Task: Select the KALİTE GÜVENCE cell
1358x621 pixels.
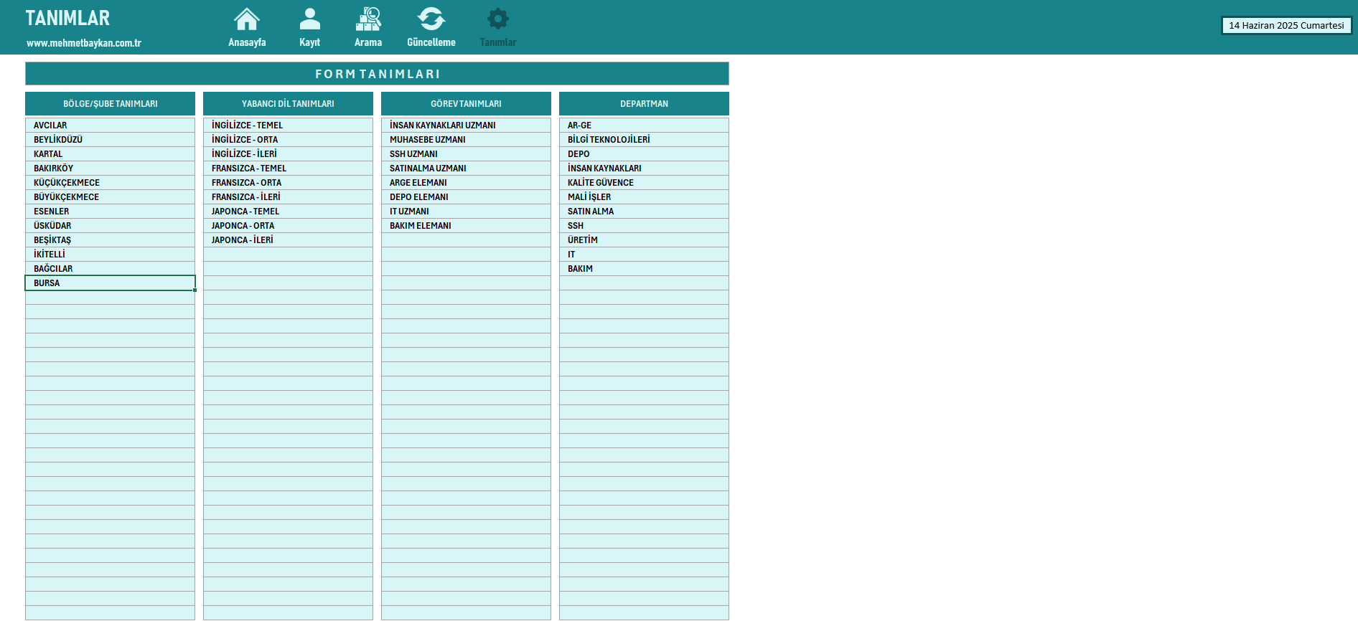Action: point(644,183)
